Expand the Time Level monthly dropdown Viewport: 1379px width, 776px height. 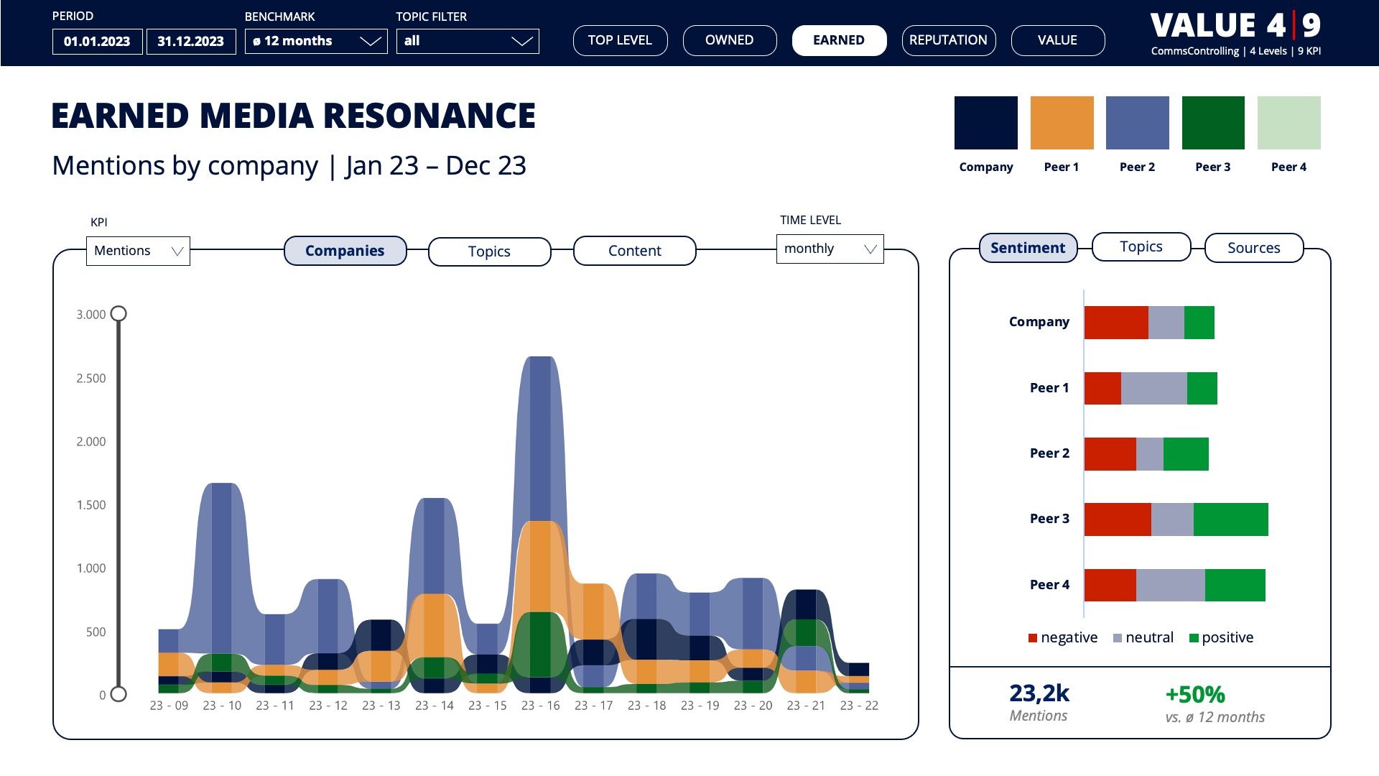(830, 249)
